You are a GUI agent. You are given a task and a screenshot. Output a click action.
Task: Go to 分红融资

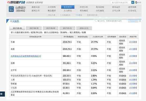[100, 11]
